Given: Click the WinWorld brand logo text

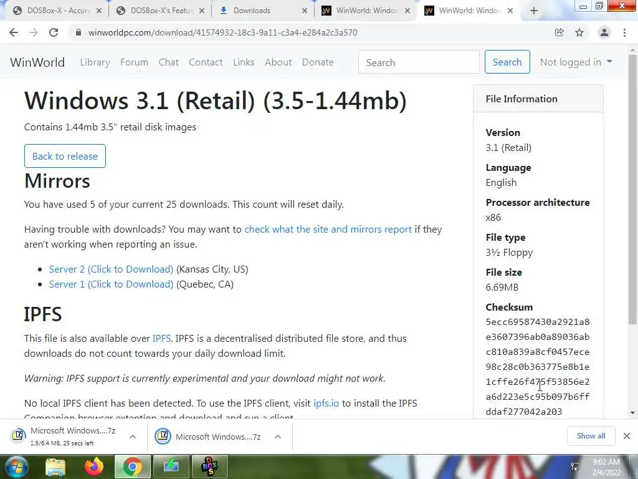Looking at the screenshot, I should (x=37, y=62).
